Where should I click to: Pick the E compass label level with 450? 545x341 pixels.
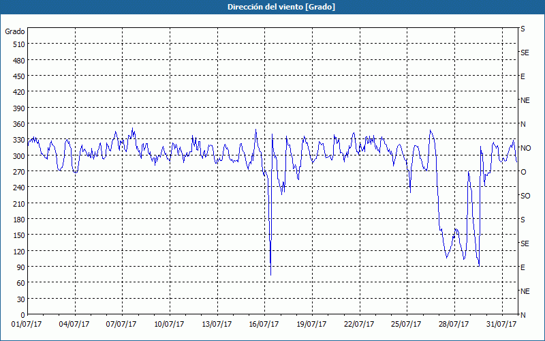[x=523, y=76]
